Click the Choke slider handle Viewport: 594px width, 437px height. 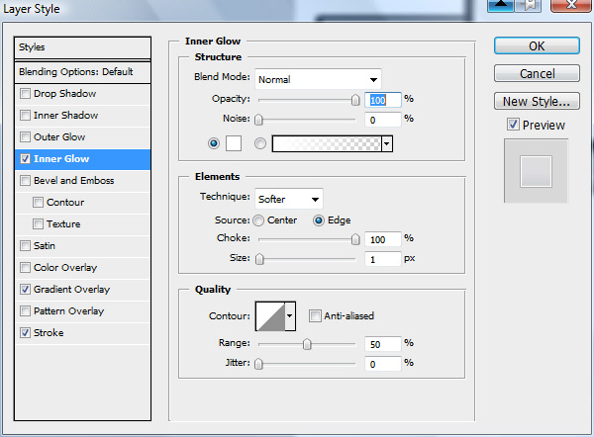coord(355,239)
